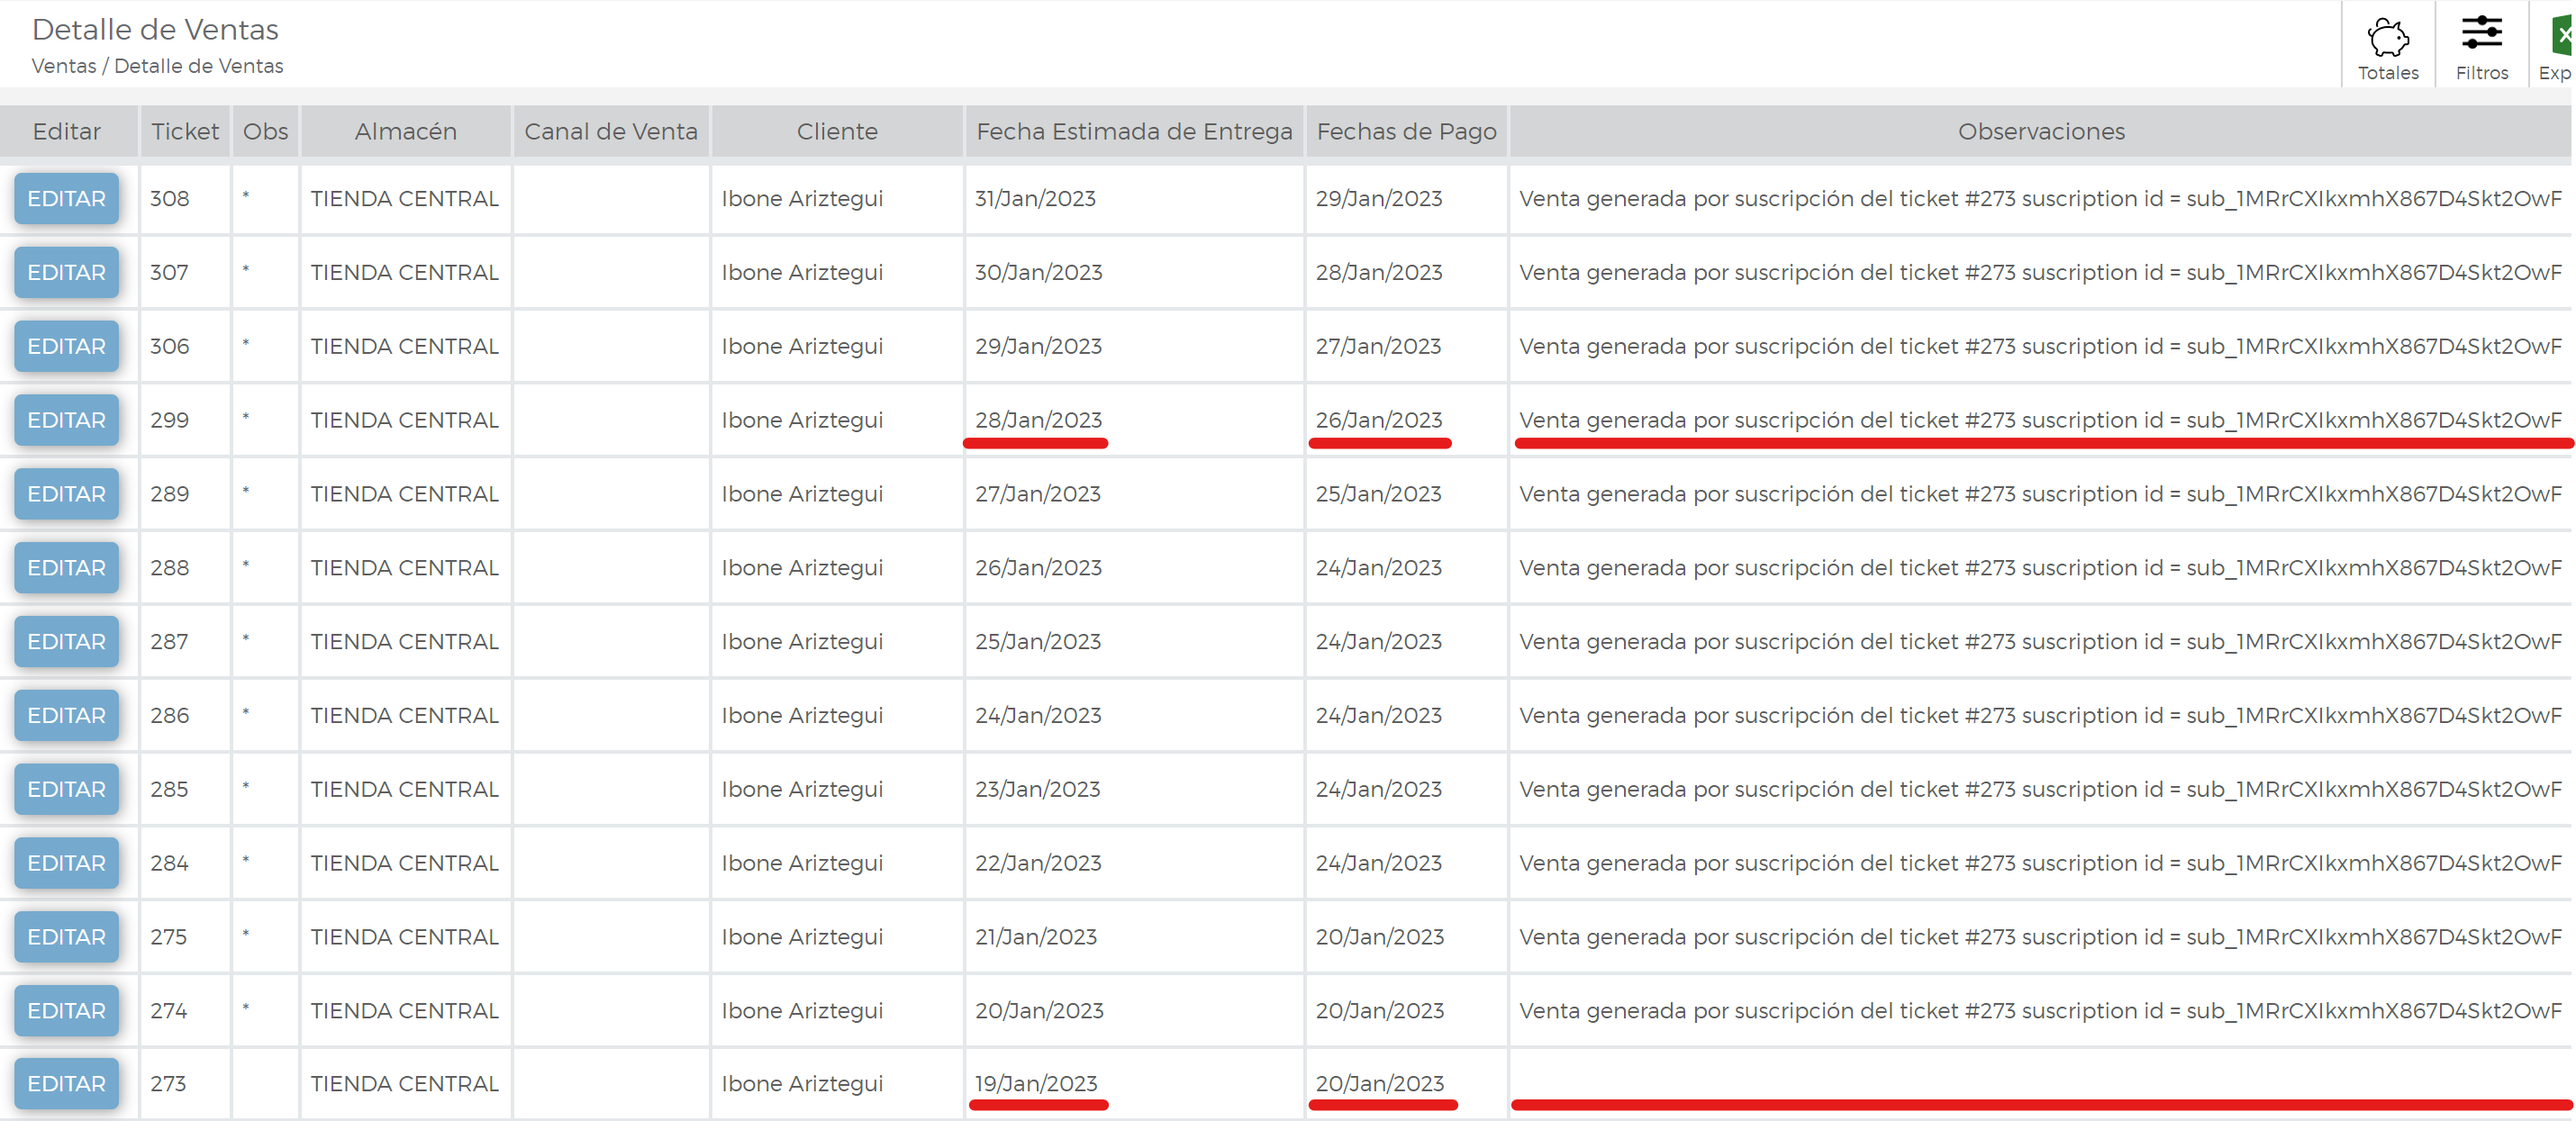Click EDITAR for ticket 273
The image size is (2576, 1121).
click(x=66, y=1085)
